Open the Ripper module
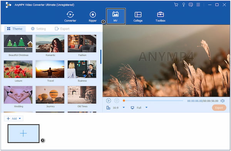Screen dimensions: 231x151 click(x=93, y=17)
